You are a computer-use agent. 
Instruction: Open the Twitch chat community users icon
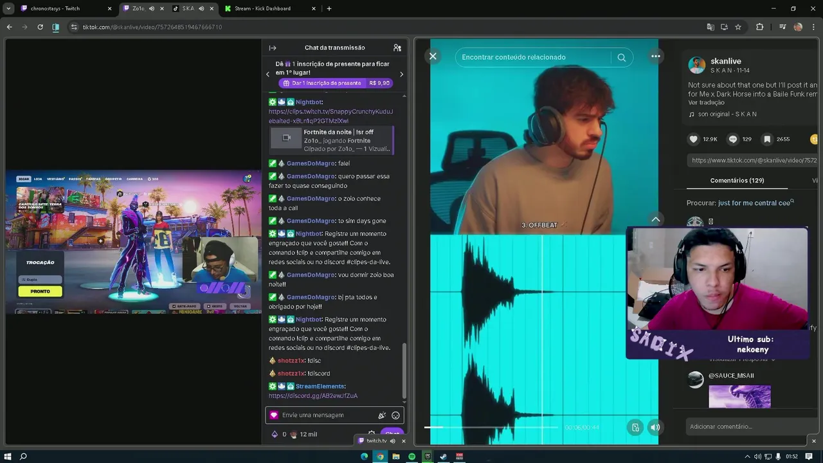click(x=397, y=48)
